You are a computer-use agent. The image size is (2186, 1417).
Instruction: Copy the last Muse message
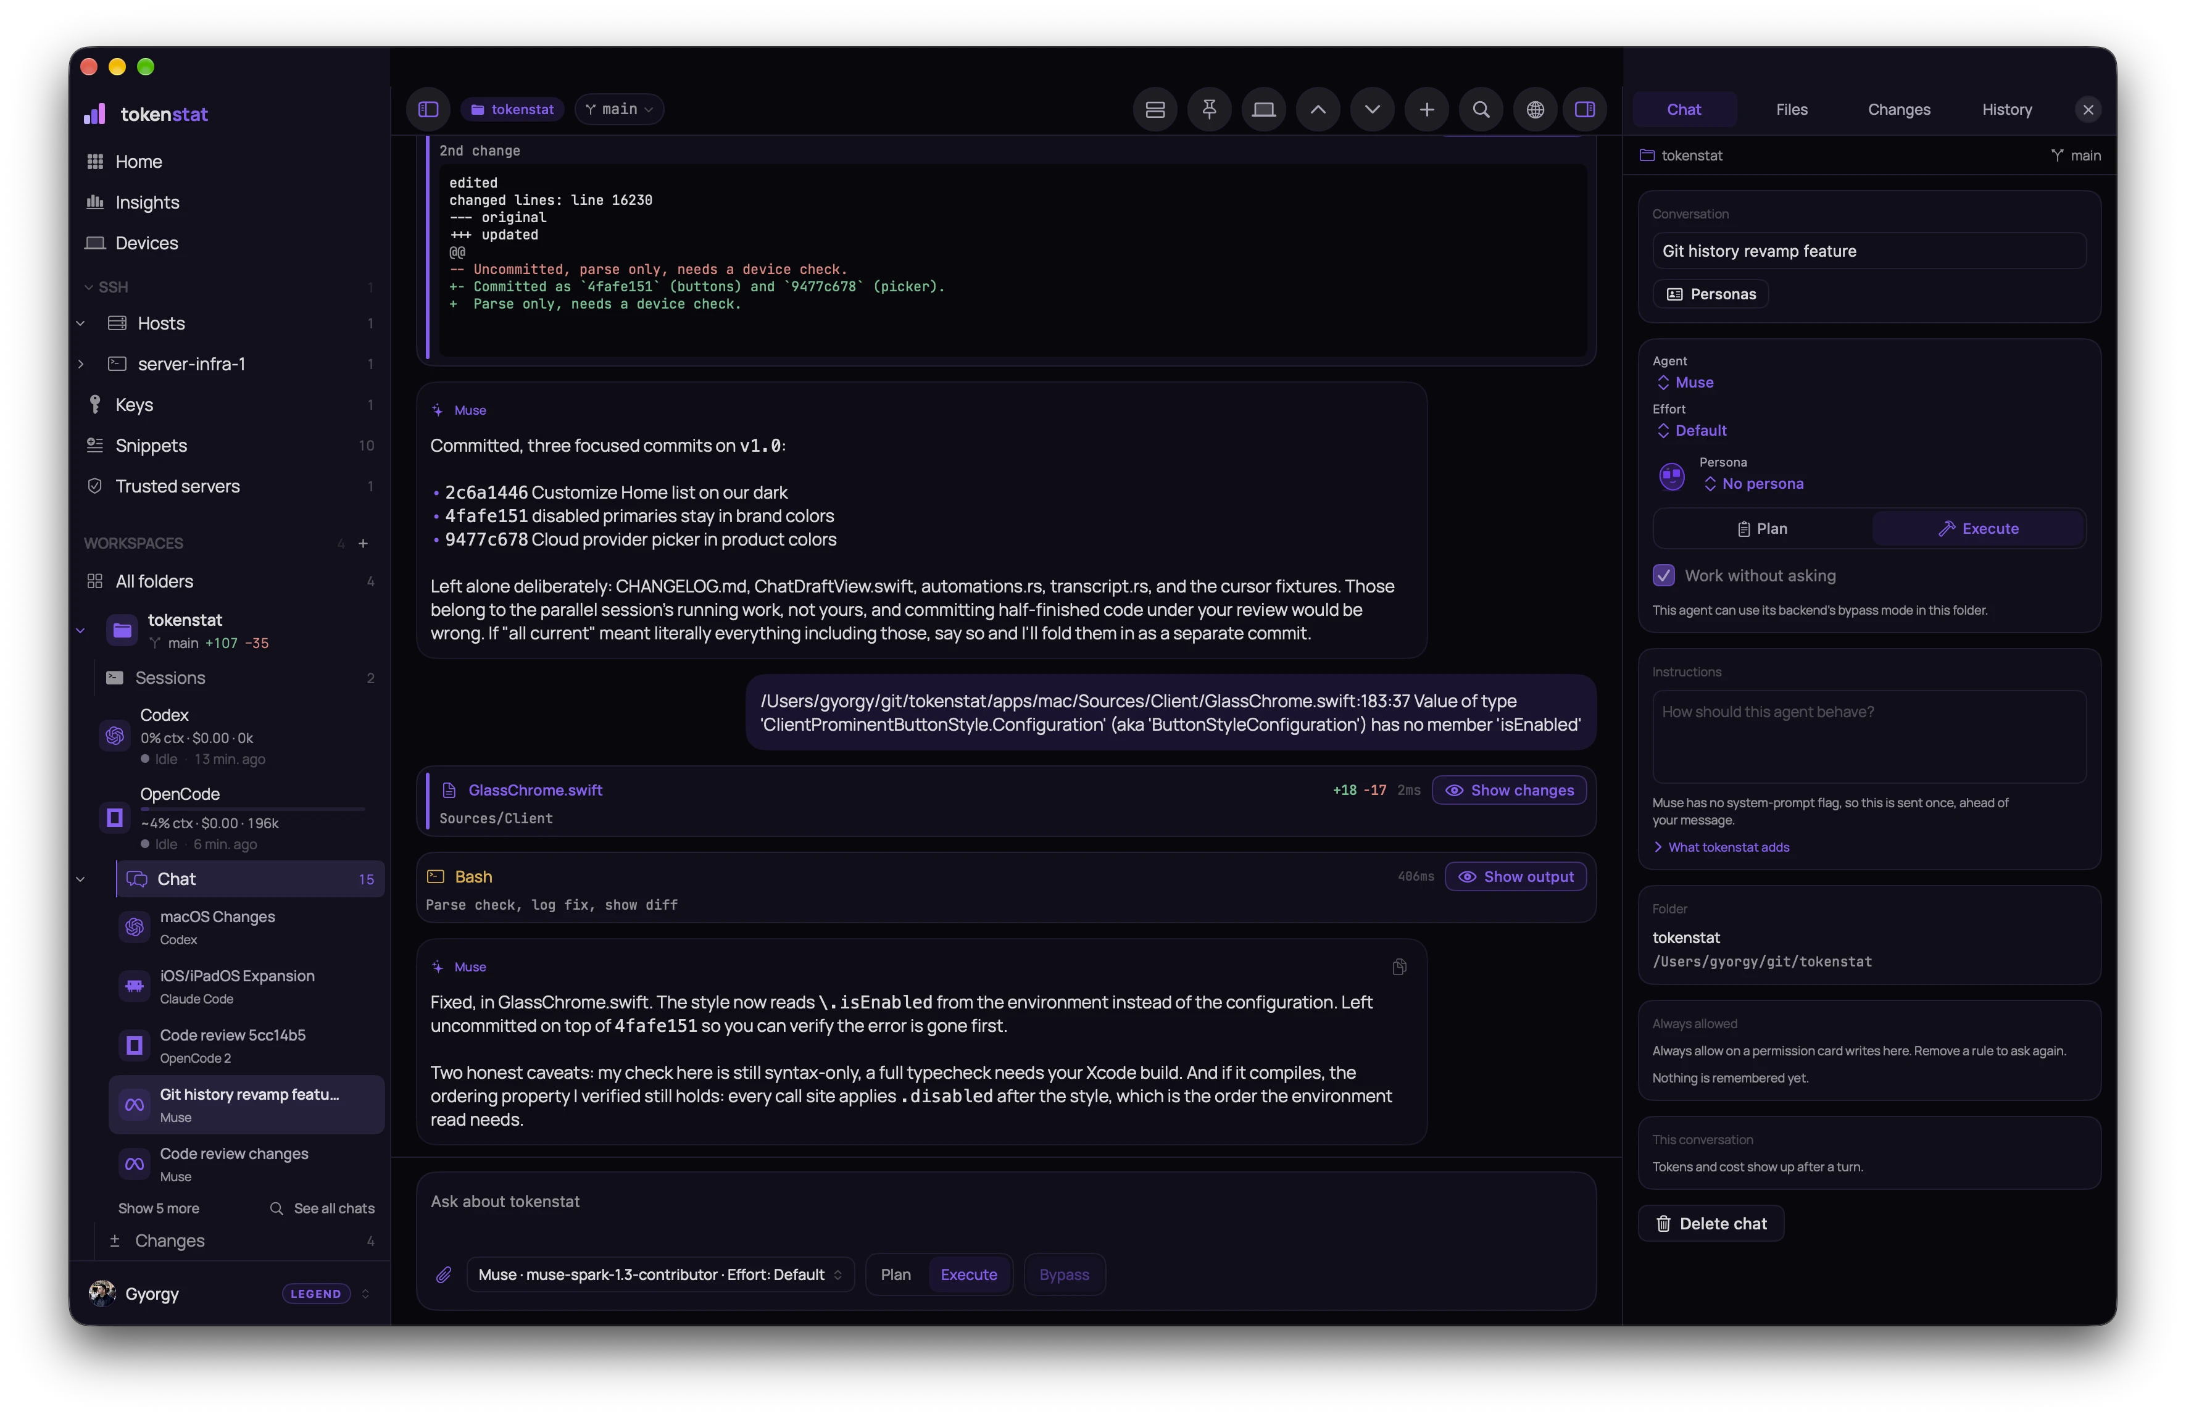(x=1399, y=967)
